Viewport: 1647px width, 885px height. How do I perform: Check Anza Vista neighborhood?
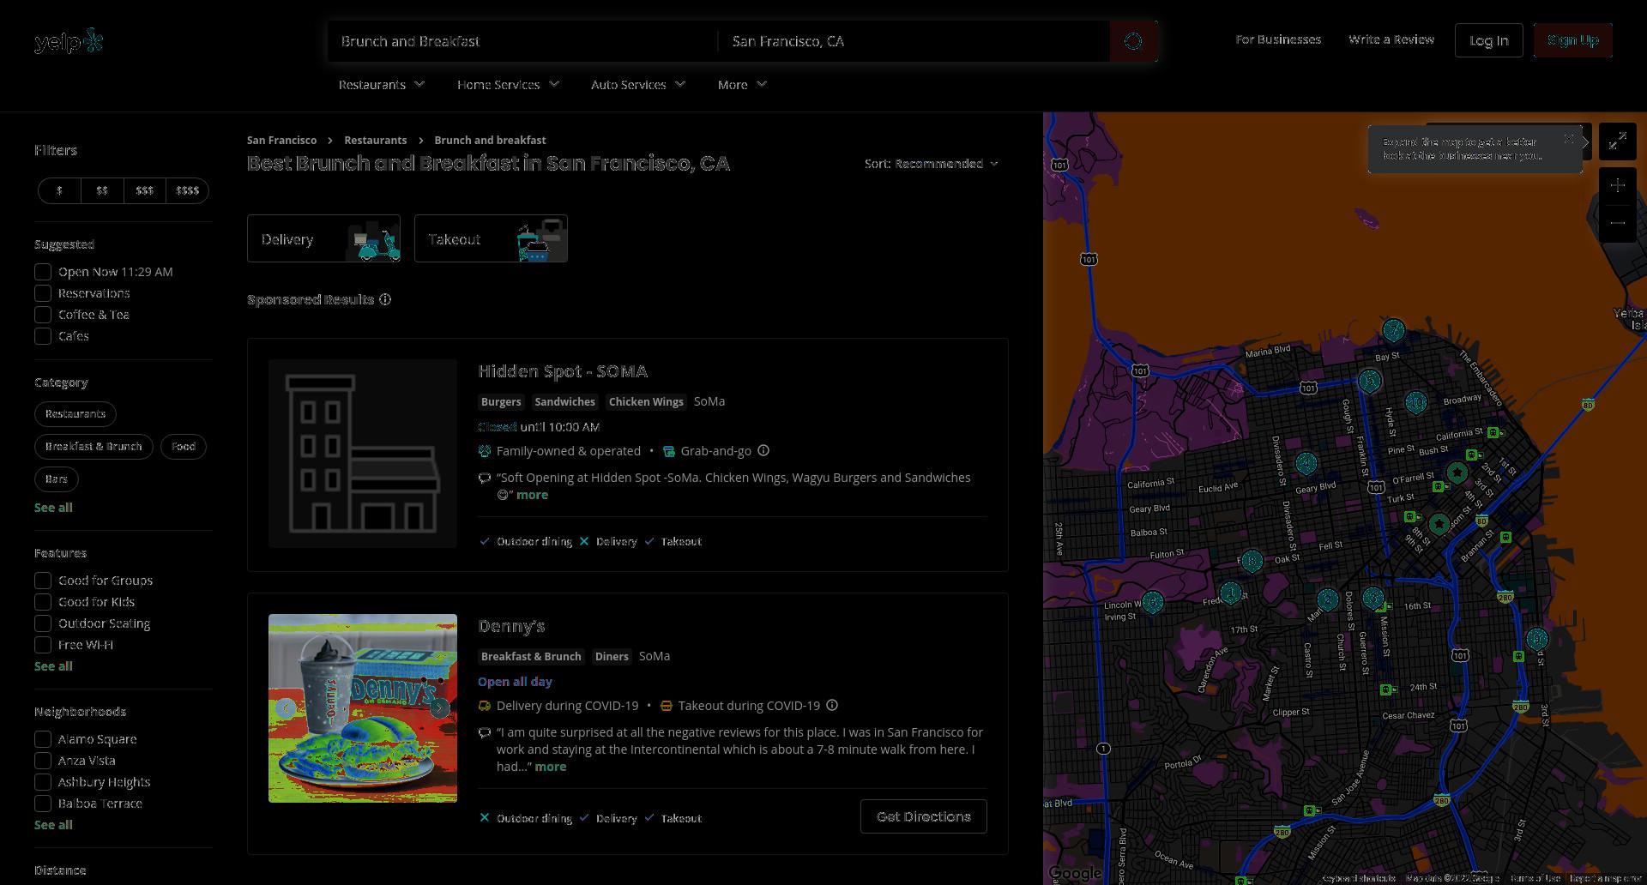(x=43, y=761)
